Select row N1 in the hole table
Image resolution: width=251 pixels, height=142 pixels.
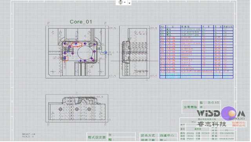[196, 29]
